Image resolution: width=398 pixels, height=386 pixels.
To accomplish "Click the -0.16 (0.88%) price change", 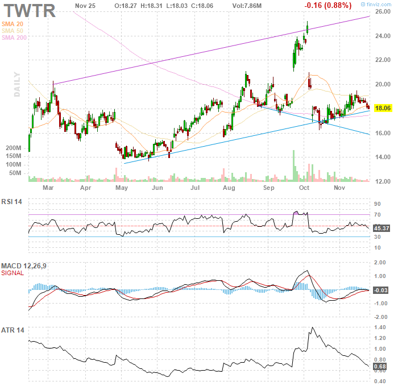I will pos(329,5).
